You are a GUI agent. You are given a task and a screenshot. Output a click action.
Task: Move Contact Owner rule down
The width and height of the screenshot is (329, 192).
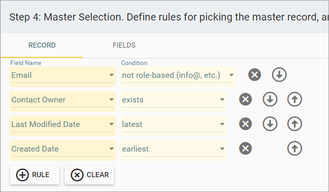point(270,99)
